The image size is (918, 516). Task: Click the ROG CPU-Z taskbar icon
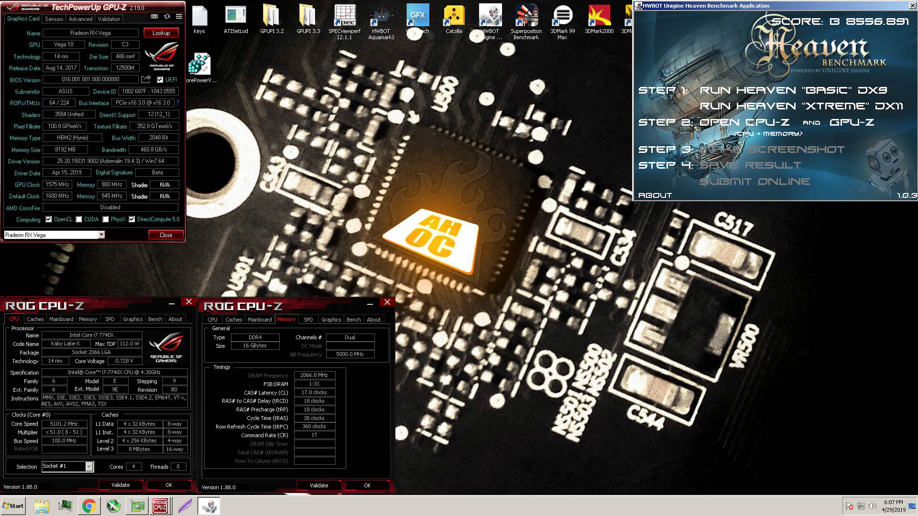click(x=160, y=506)
